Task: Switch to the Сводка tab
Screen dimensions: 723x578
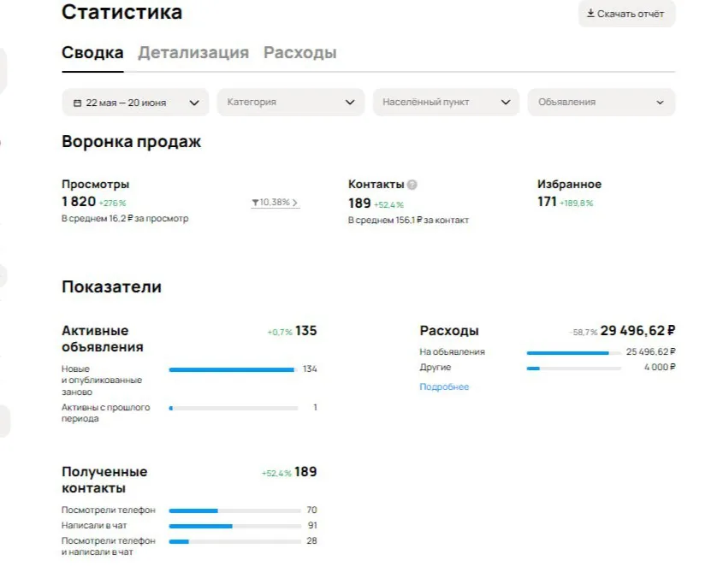Action: tap(92, 52)
